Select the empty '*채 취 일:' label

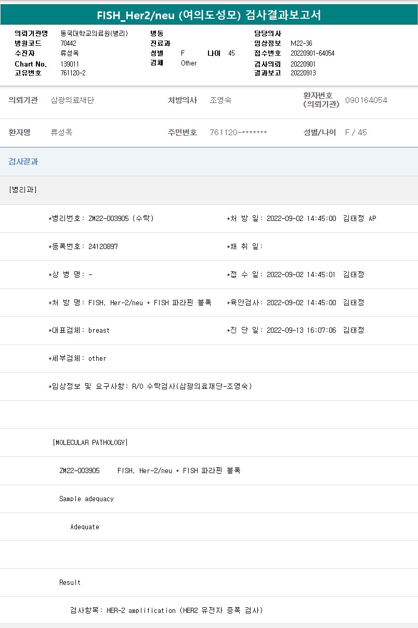245,246
